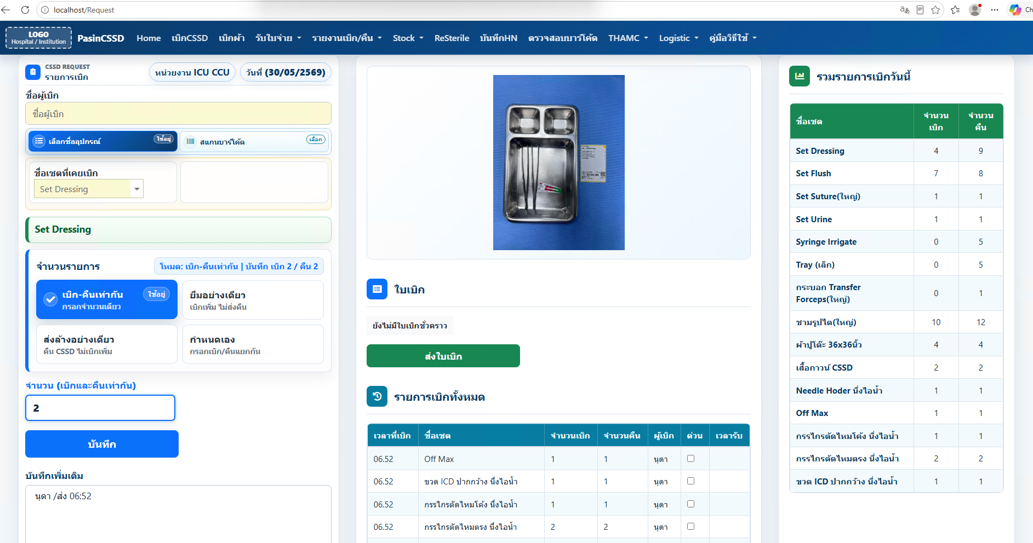
Task: Open browser settings ellipsis menu
Action: (995, 10)
